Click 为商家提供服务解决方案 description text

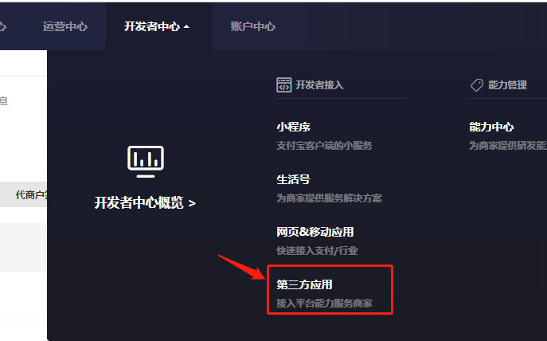(329, 198)
